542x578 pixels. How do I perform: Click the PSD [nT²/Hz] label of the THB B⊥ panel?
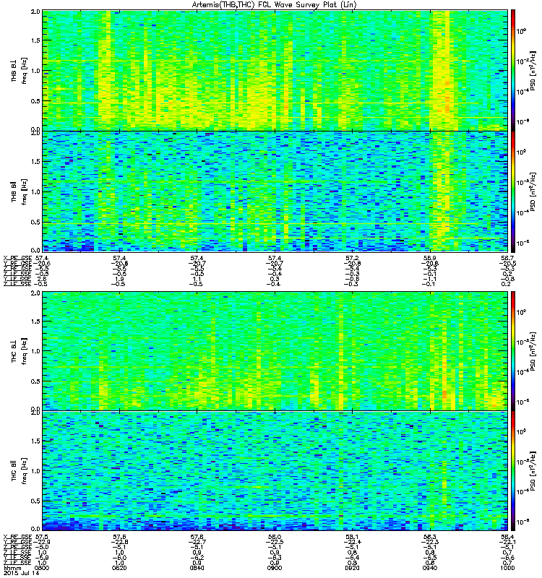533,71
